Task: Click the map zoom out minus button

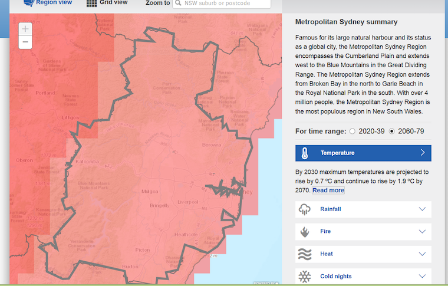Action: (x=25, y=42)
